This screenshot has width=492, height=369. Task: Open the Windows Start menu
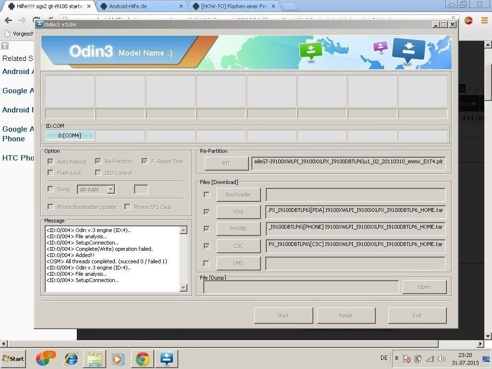(x=13, y=358)
